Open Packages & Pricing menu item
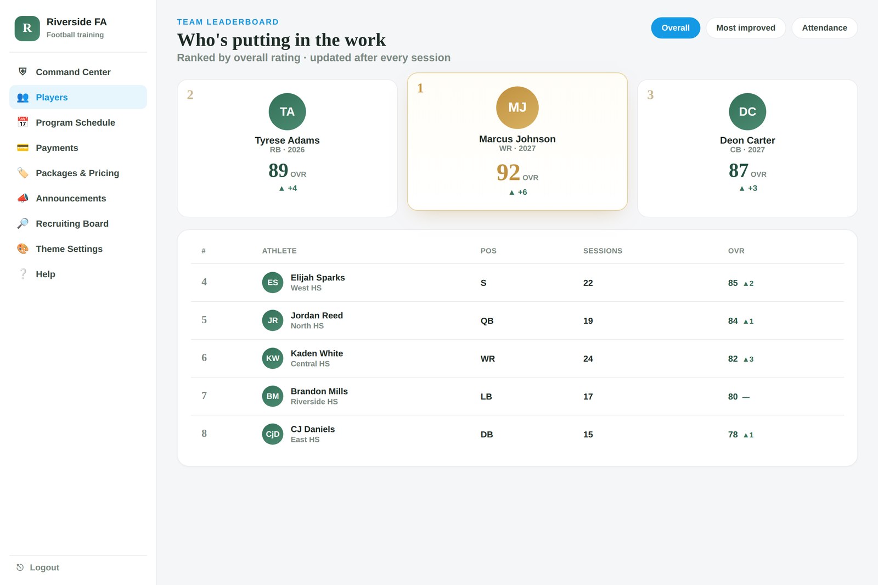The width and height of the screenshot is (878, 585). point(78,173)
